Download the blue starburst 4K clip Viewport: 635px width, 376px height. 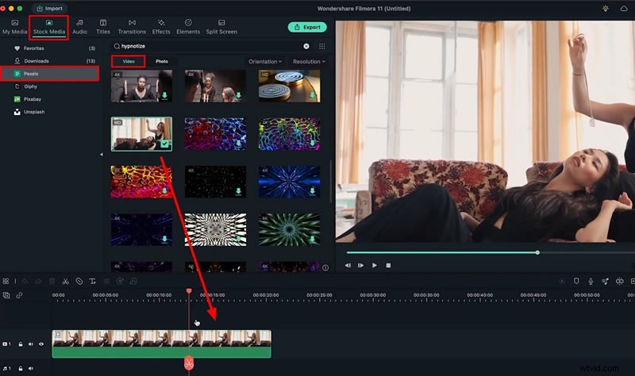coord(312,190)
